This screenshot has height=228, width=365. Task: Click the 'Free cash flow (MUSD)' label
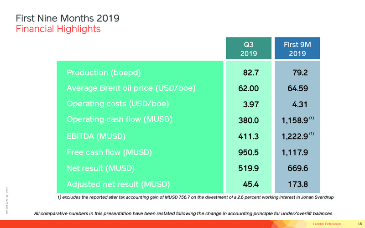pyautogui.click(x=109, y=152)
